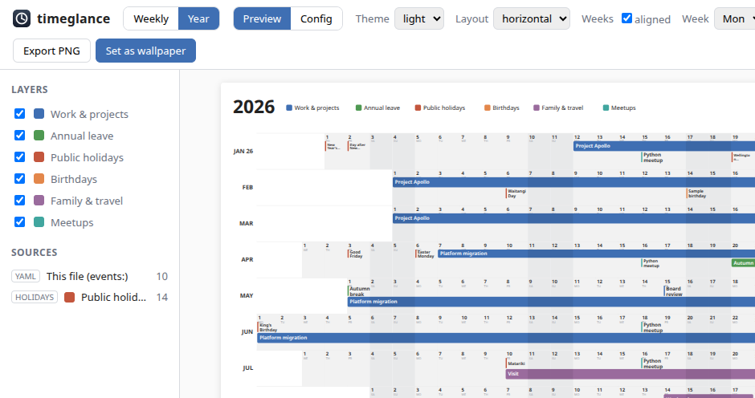Click Meetups in the calendar legend
Viewport: 755px width, 398px height.
(x=620, y=108)
